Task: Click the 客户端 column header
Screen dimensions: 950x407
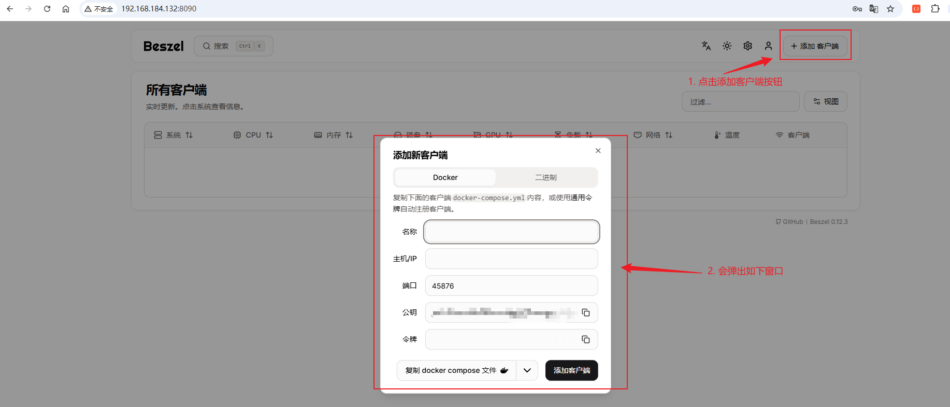Action: pyautogui.click(x=793, y=135)
